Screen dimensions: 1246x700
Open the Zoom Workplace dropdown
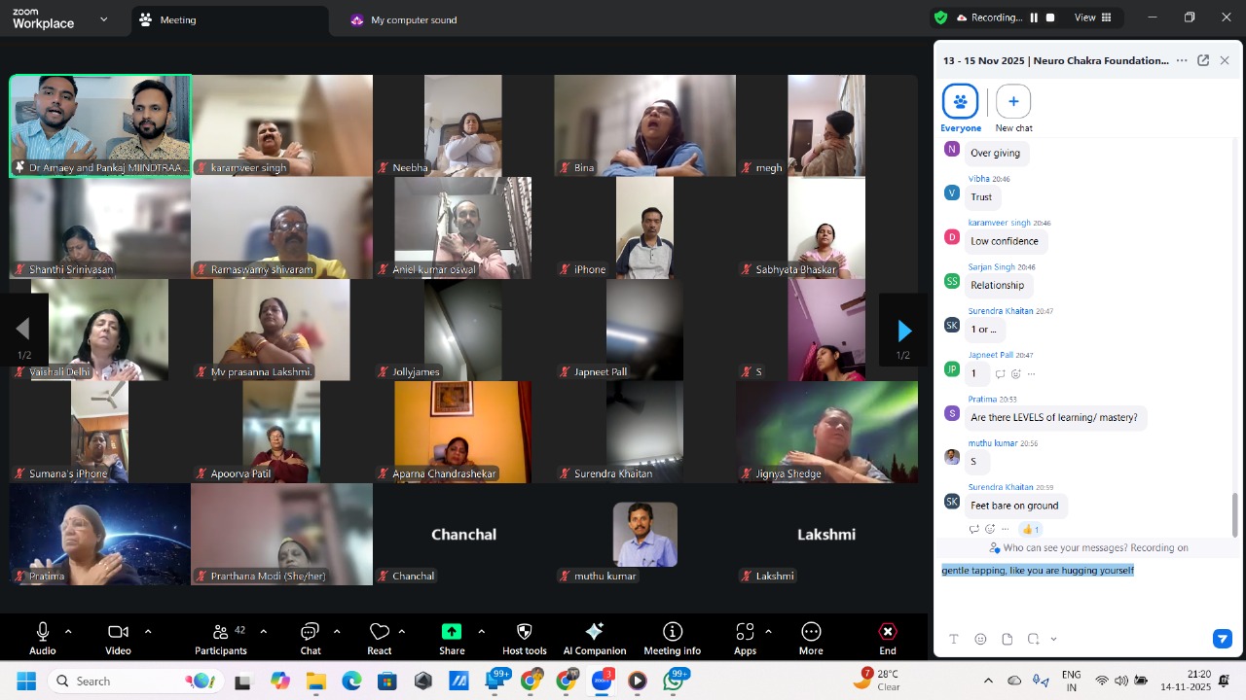[104, 18]
